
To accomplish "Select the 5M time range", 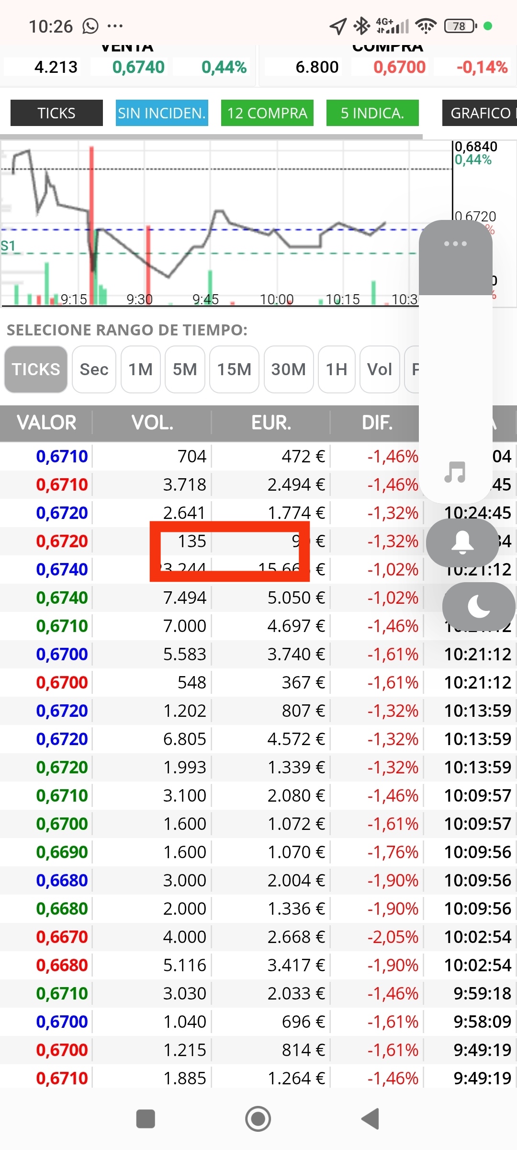I will pyautogui.click(x=185, y=369).
